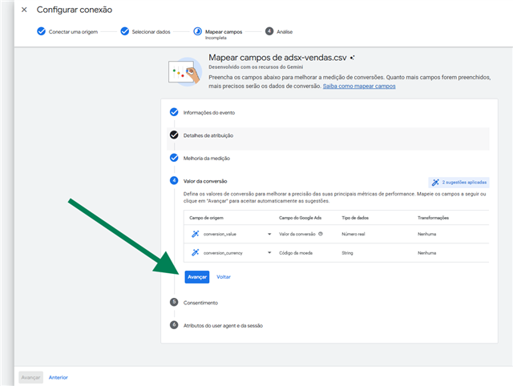Go to the Análise step
The width and height of the screenshot is (513, 386).
(279, 32)
